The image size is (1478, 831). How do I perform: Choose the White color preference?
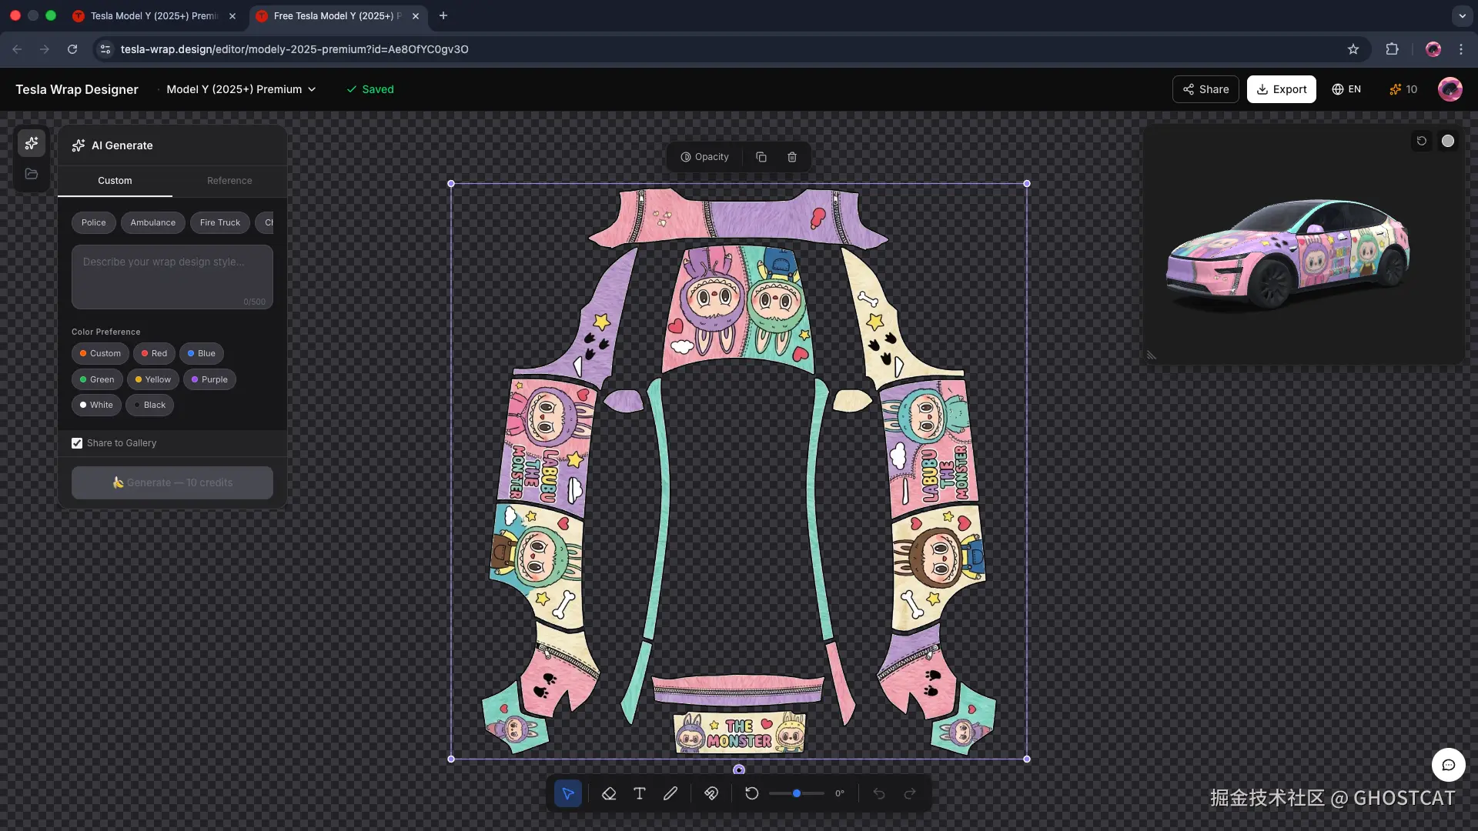pos(96,405)
